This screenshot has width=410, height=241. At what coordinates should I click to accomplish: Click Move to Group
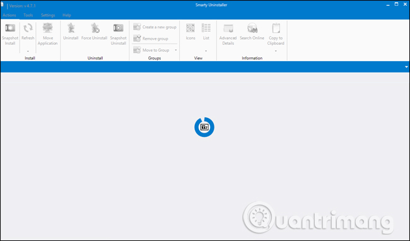tap(151, 50)
